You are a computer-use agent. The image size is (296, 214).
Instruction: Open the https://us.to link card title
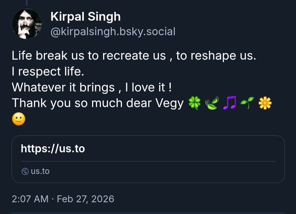coord(53,149)
